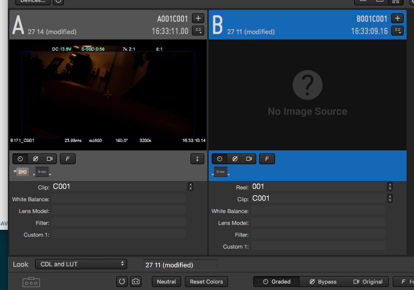Click the circular reset arrow icon

122,282
